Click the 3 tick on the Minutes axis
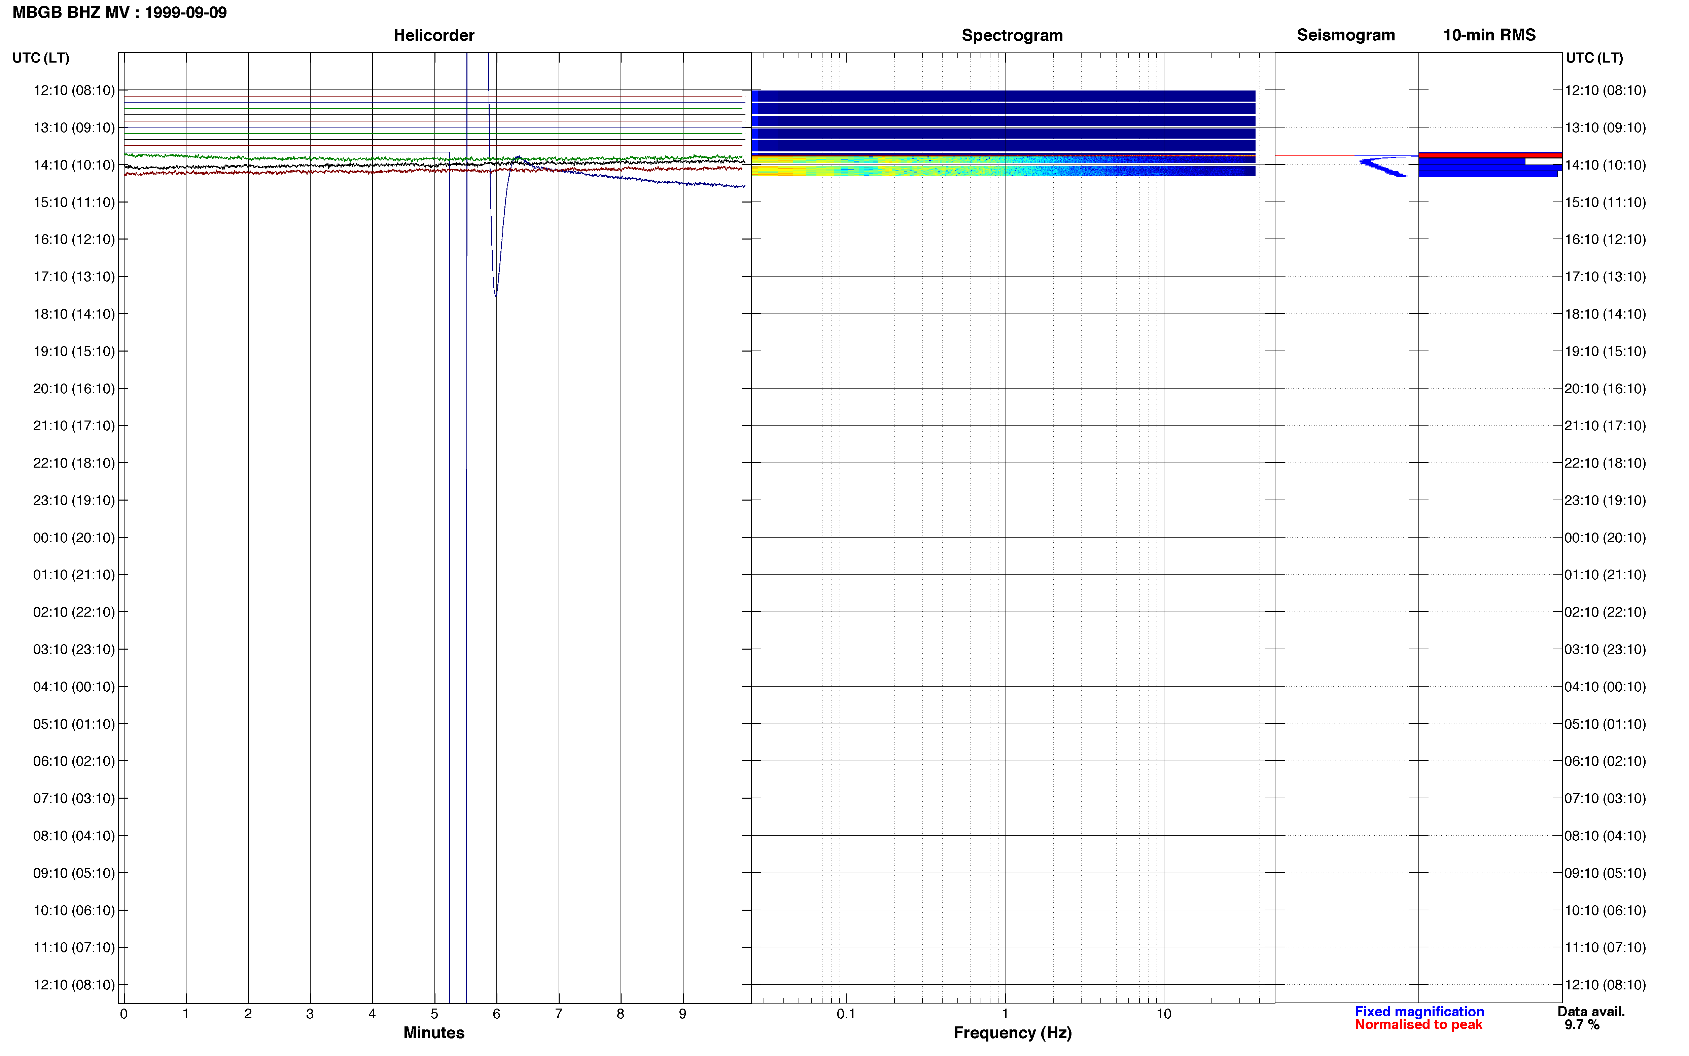 pos(310,1013)
